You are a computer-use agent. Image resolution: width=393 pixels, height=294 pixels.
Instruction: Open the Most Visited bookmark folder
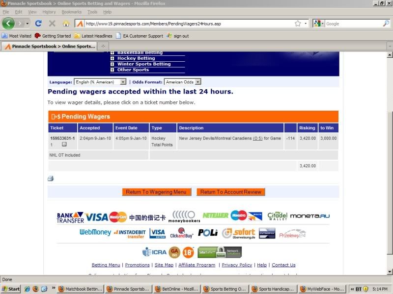17,36
